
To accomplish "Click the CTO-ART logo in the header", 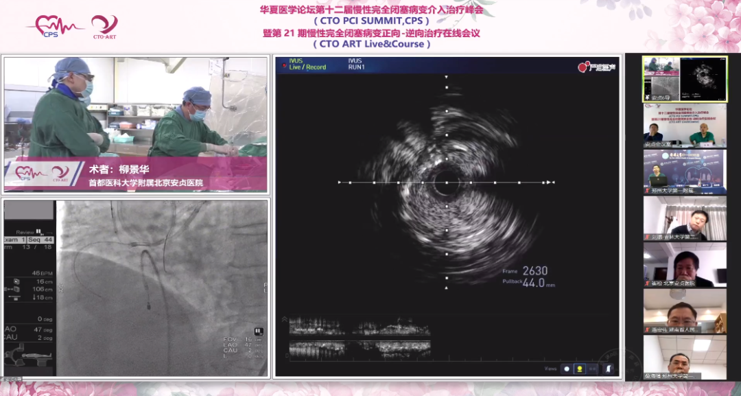I will click(104, 27).
